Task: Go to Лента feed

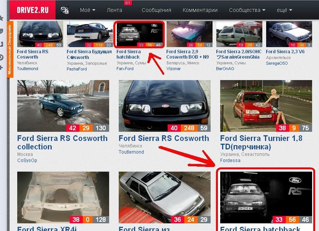Action: [x=115, y=10]
